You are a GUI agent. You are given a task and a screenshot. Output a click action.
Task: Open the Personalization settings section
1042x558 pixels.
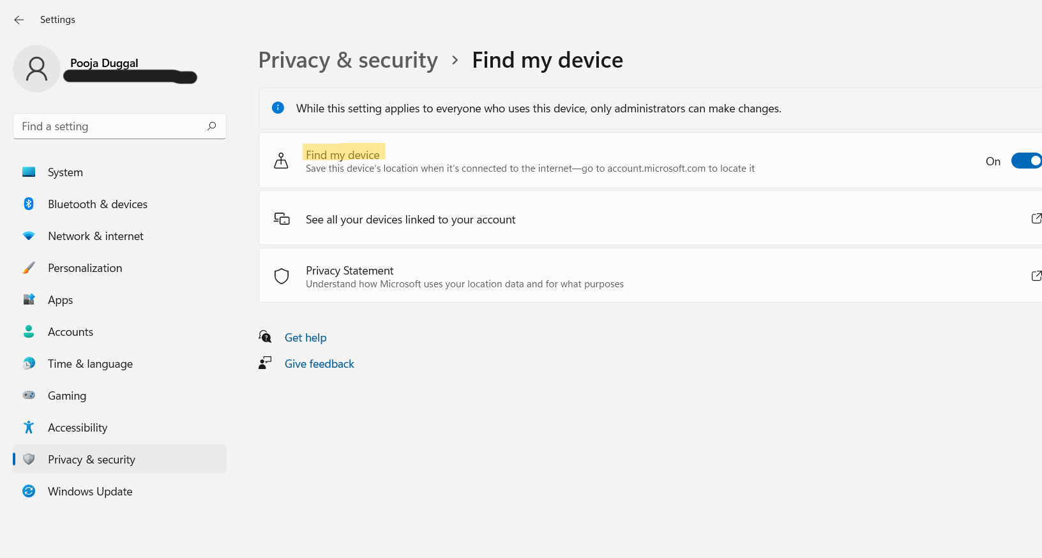[85, 268]
